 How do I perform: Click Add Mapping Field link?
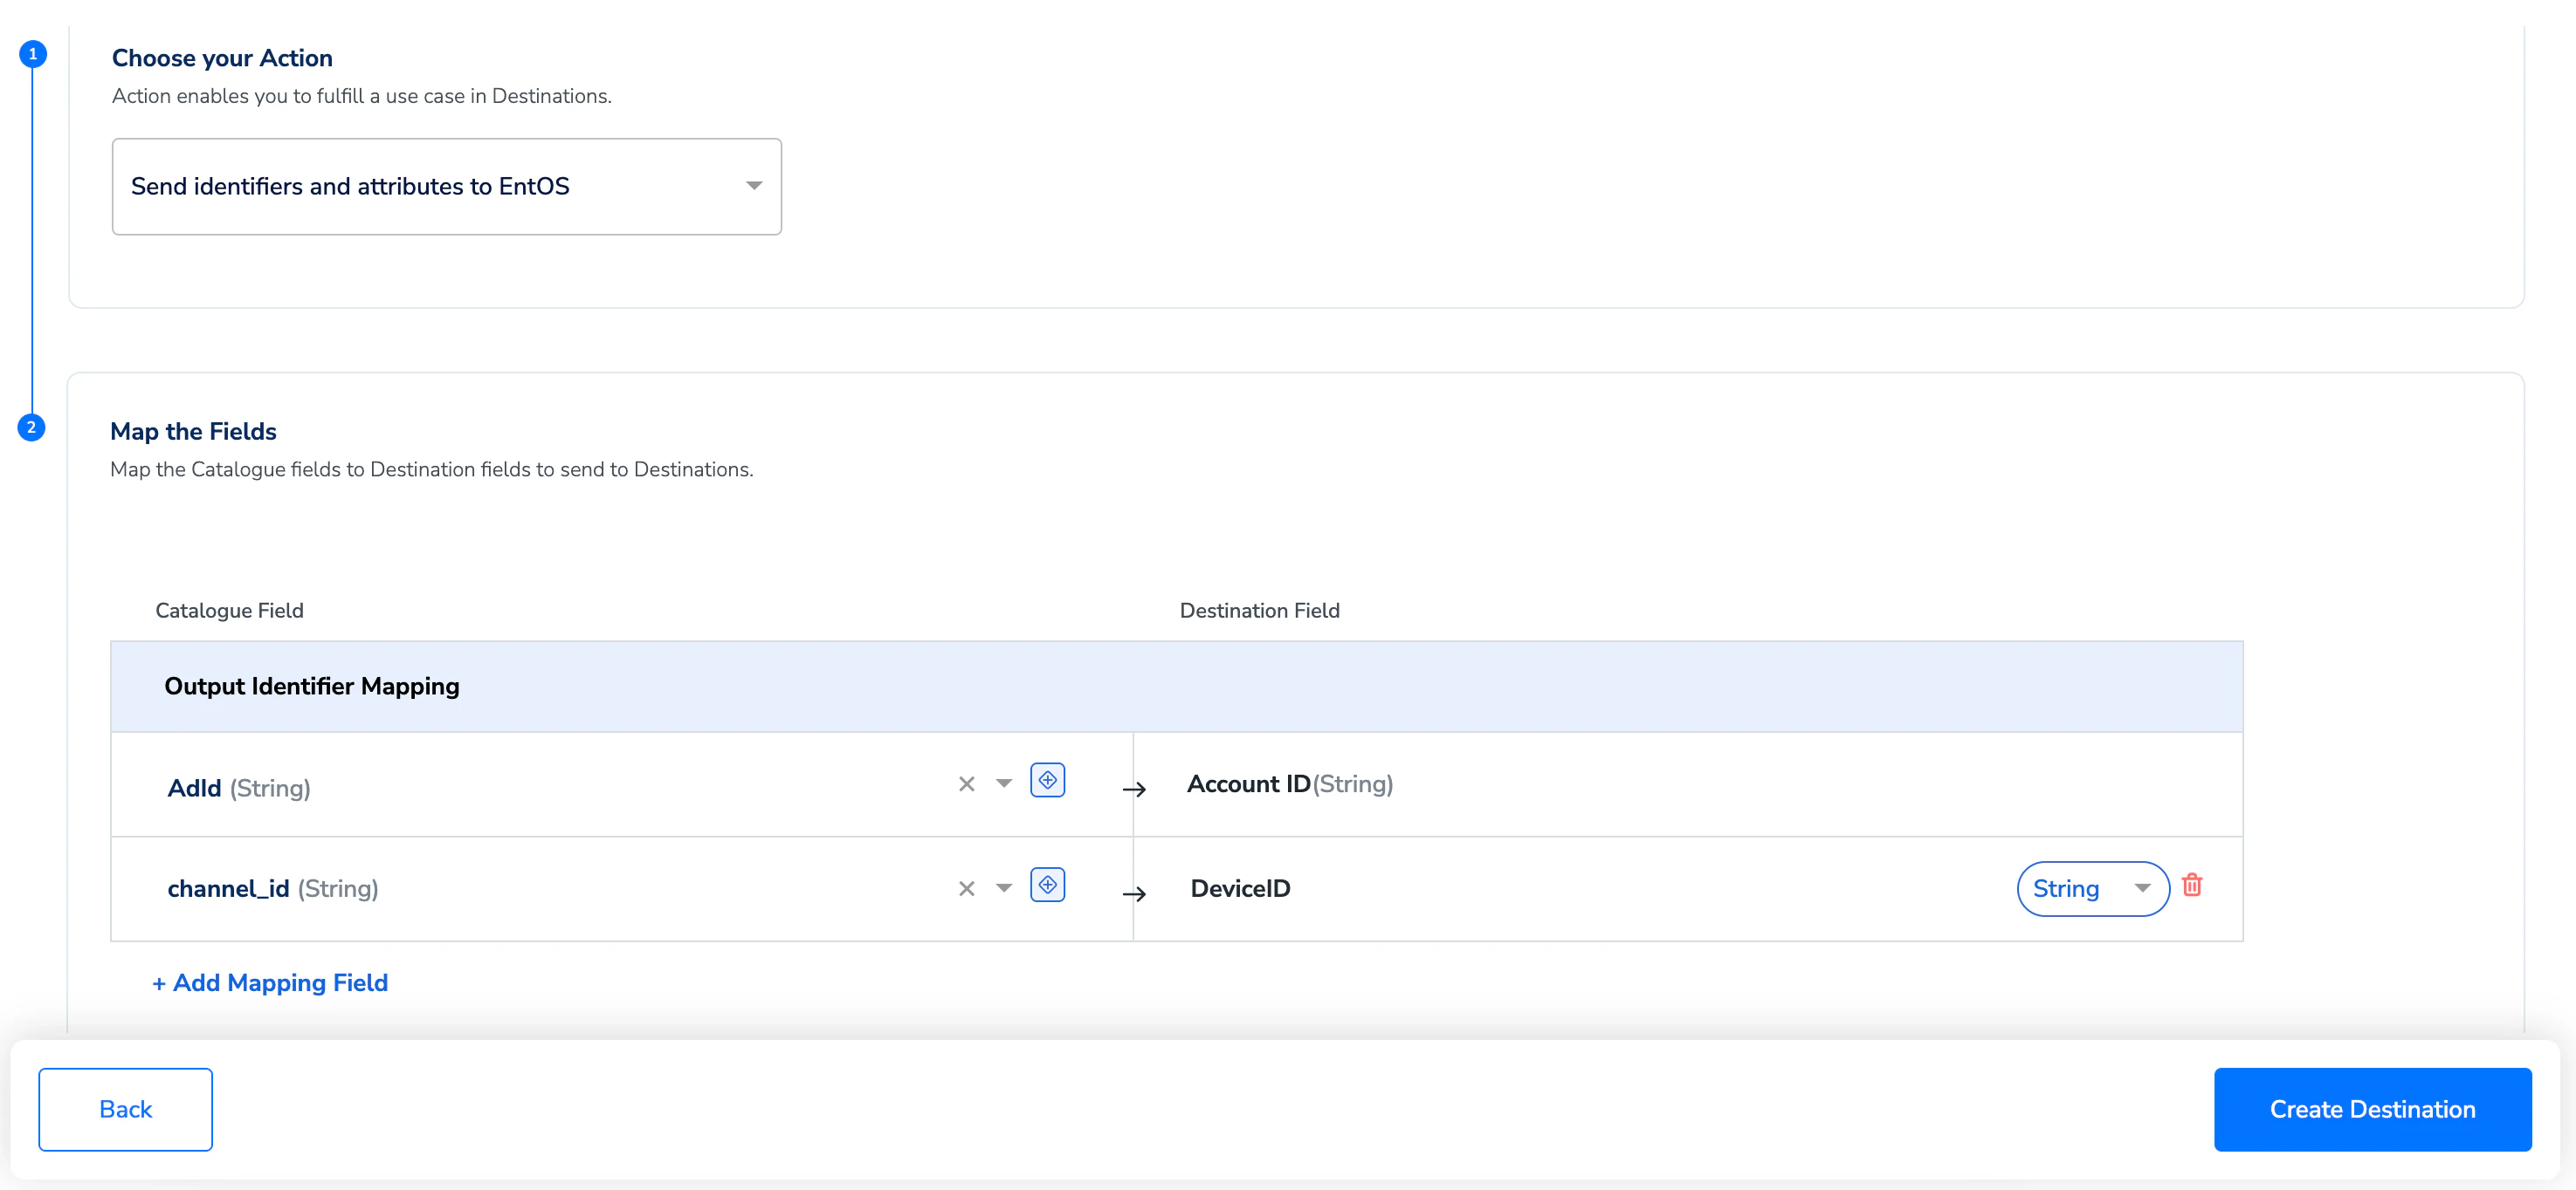(x=270, y=982)
